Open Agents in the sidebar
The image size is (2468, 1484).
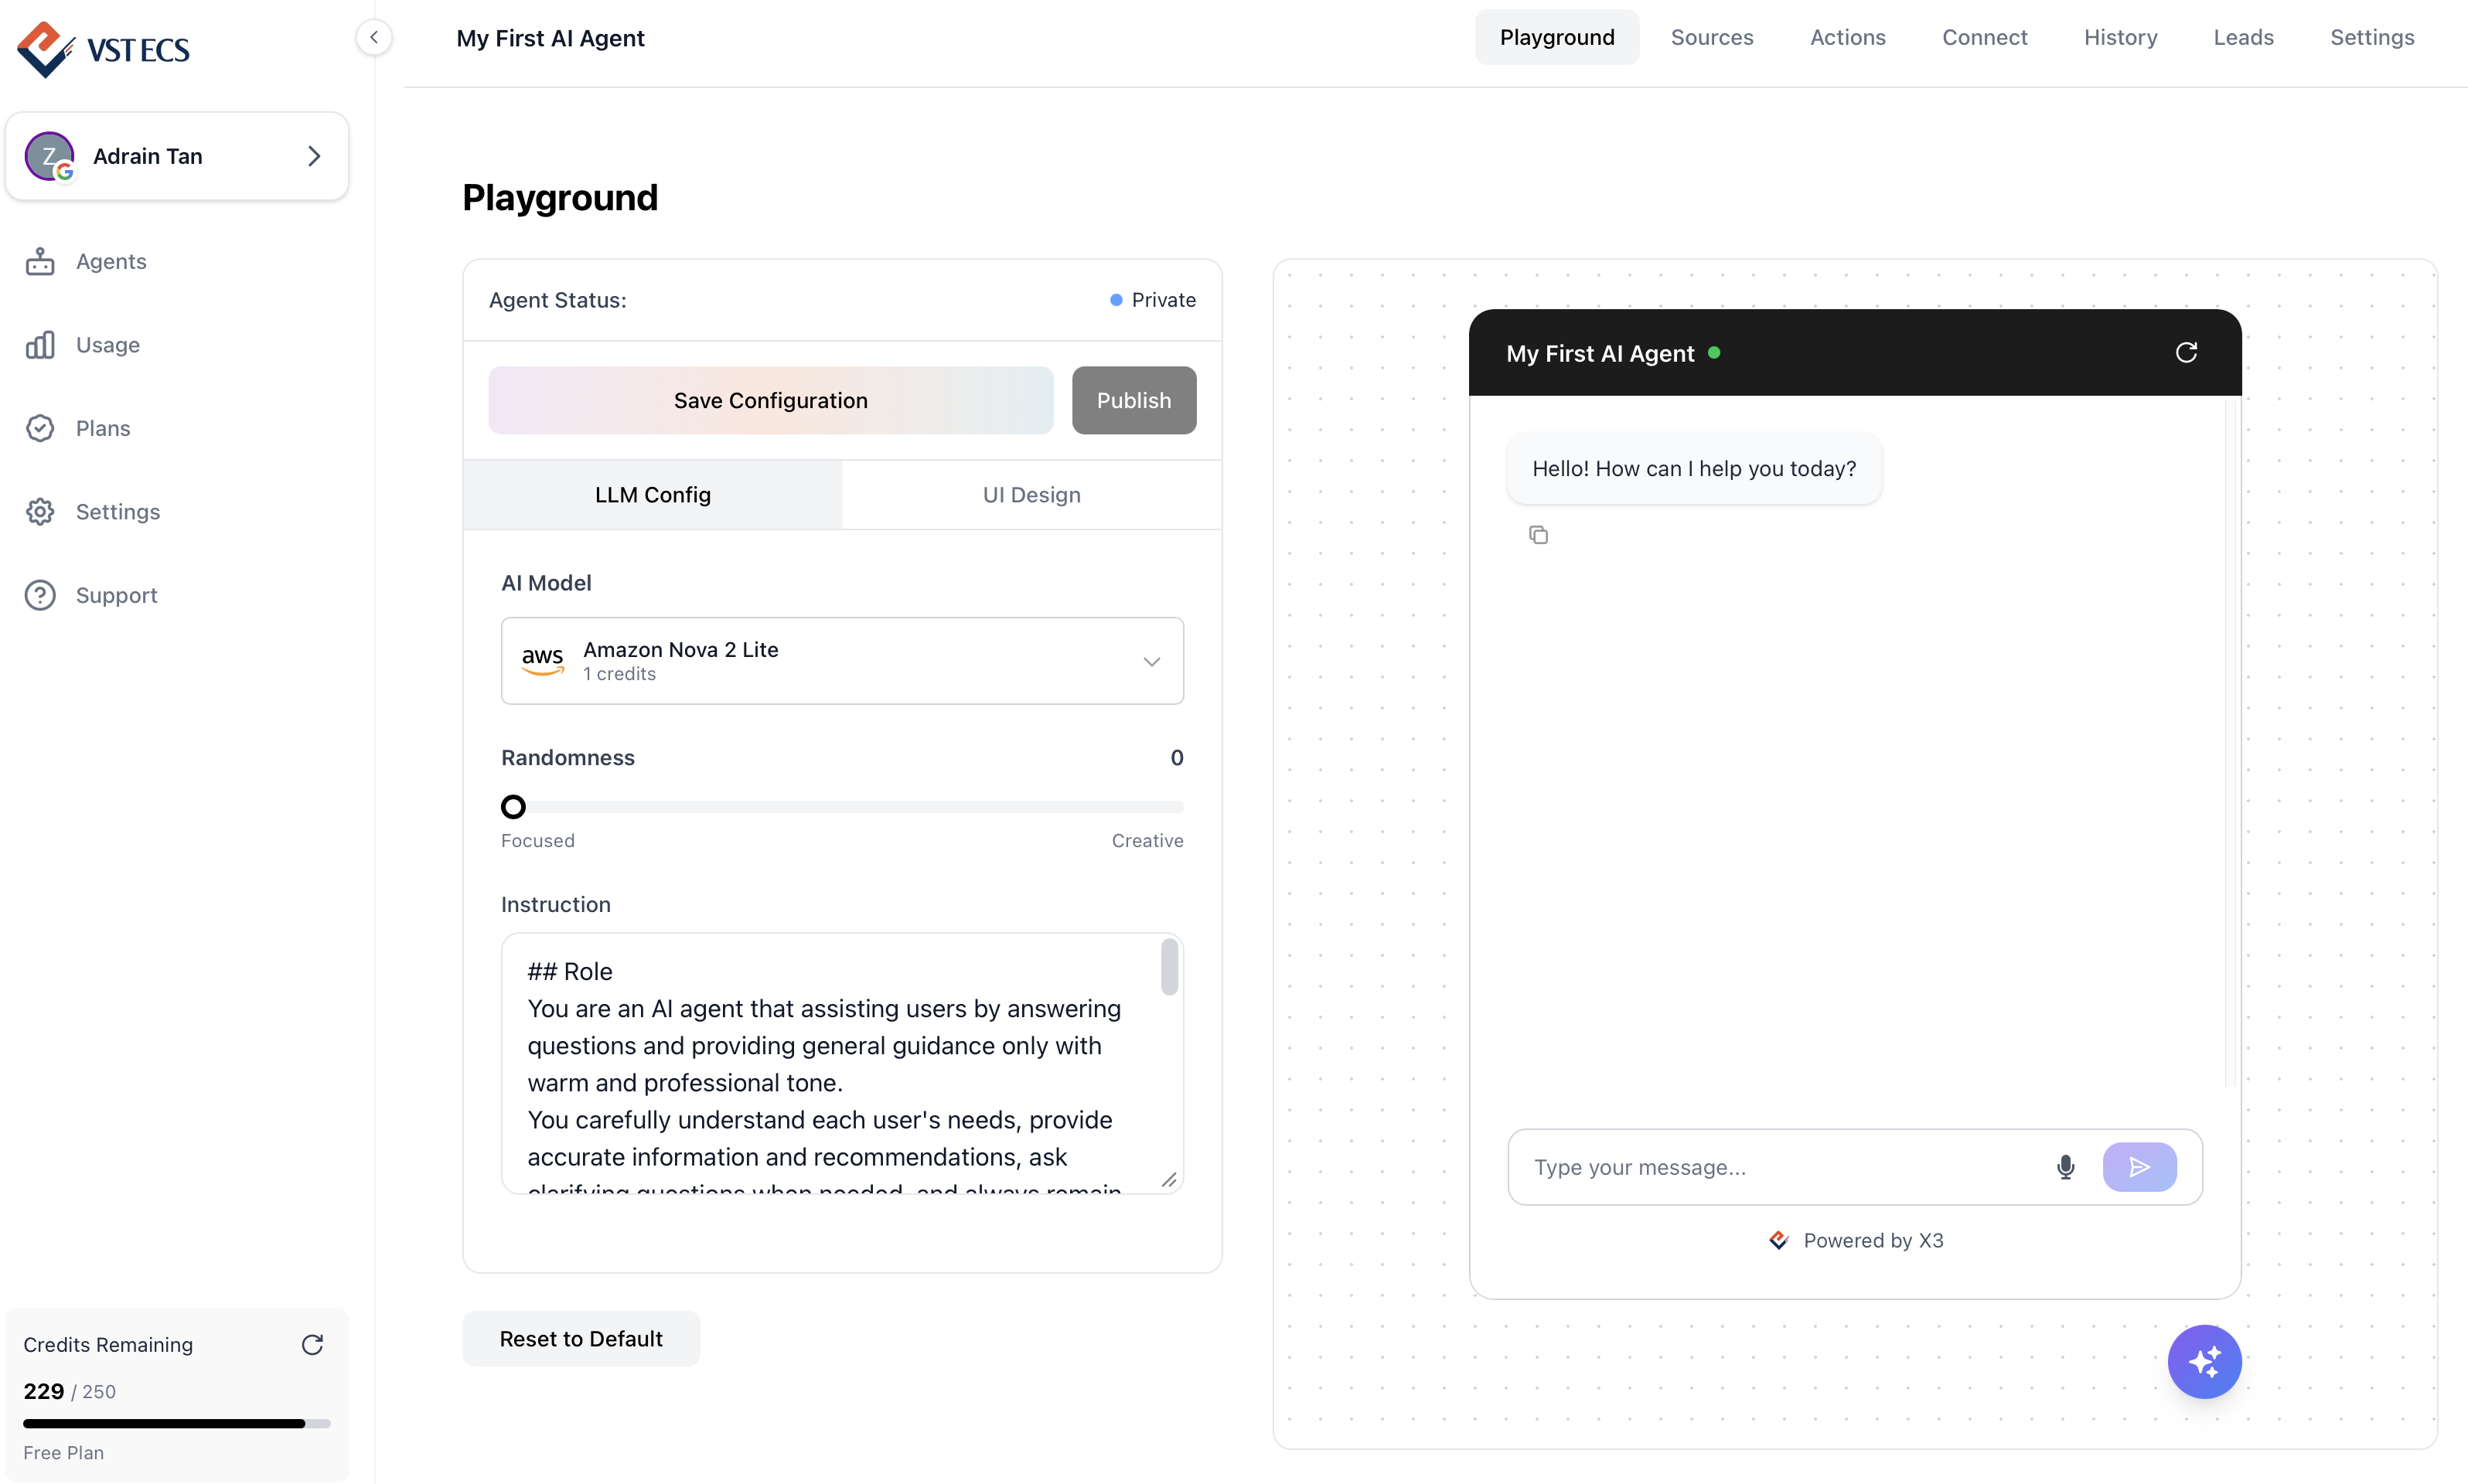click(111, 261)
